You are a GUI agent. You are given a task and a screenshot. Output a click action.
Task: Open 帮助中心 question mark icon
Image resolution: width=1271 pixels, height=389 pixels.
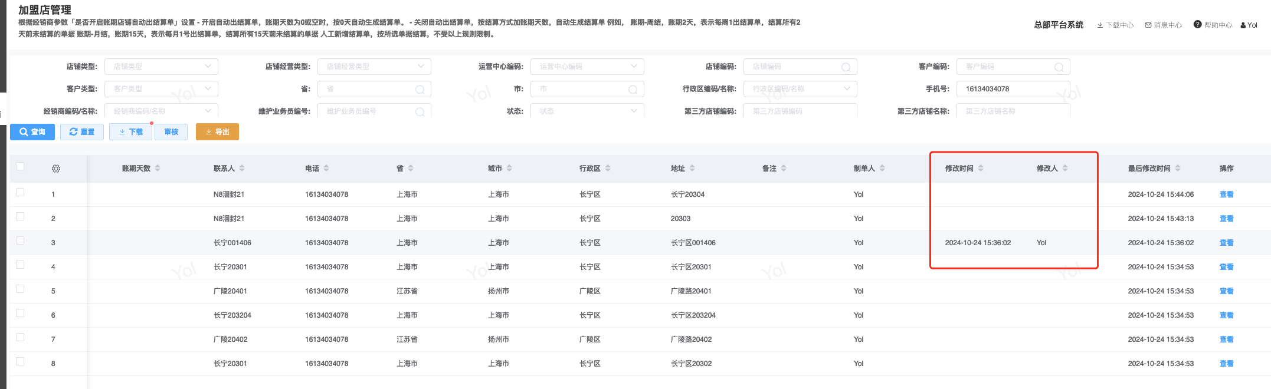[x=1197, y=25]
